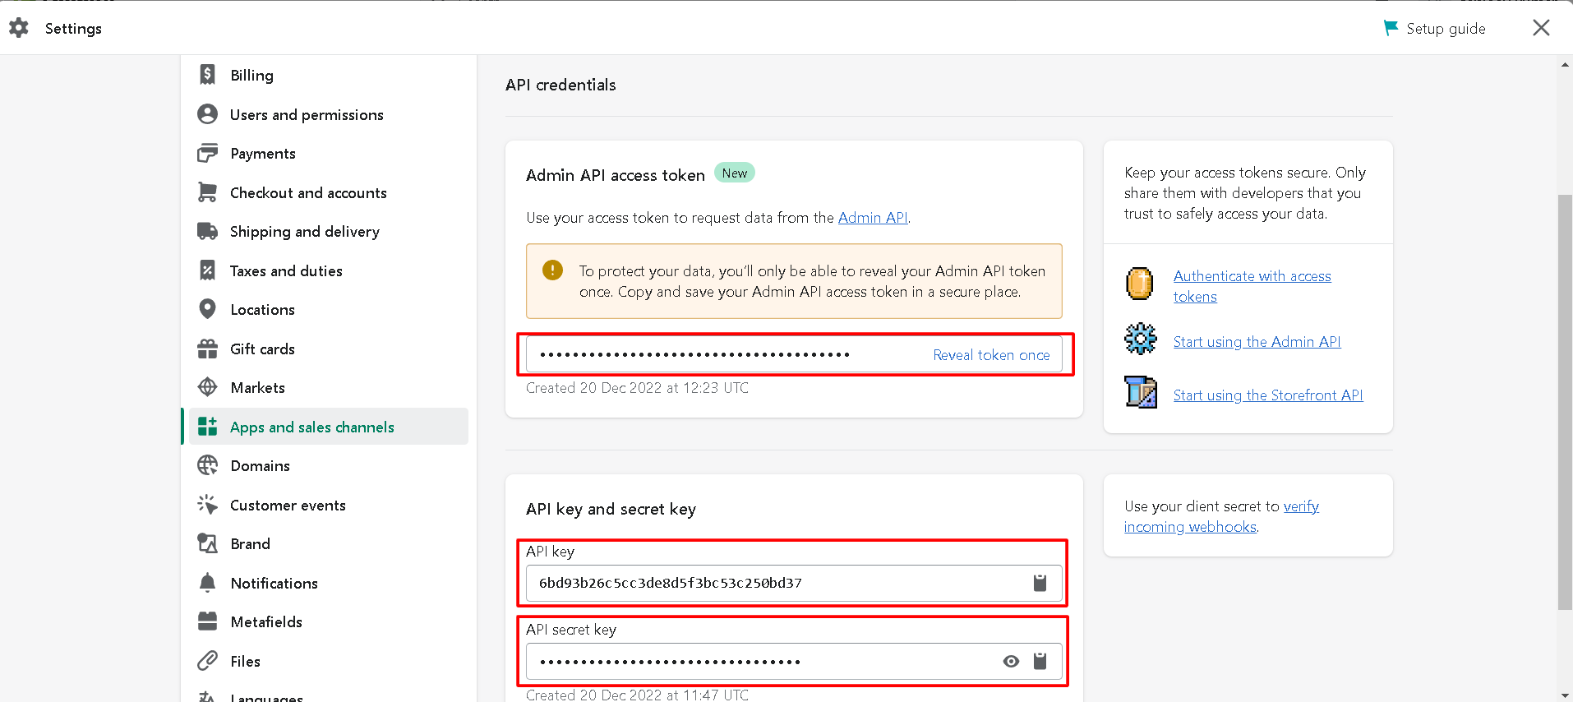Viewport: 1573px width, 702px height.
Task: Click the Markets globe icon
Action: pos(208,387)
